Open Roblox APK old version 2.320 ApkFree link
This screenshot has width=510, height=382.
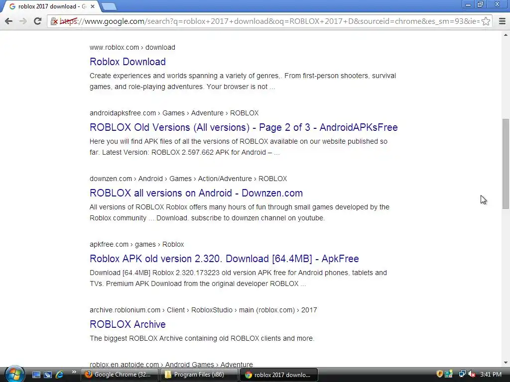(x=224, y=258)
